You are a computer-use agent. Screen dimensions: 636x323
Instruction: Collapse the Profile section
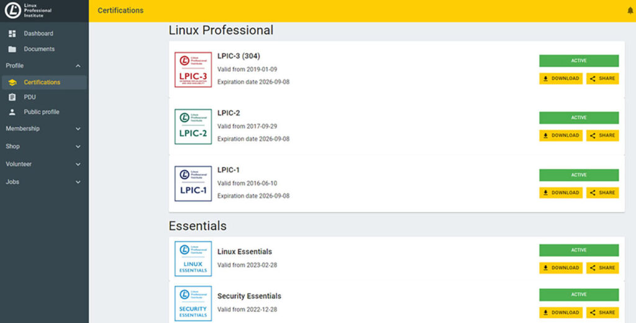[x=78, y=66]
